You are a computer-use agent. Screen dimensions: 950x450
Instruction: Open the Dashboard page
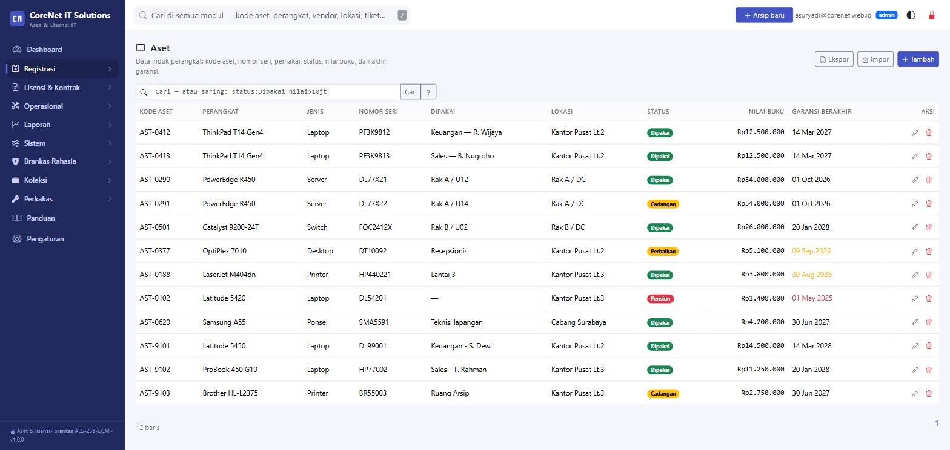(x=62, y=50)
